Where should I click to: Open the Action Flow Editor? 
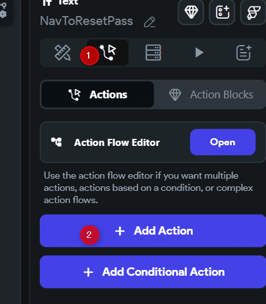(x=223, y=142)
